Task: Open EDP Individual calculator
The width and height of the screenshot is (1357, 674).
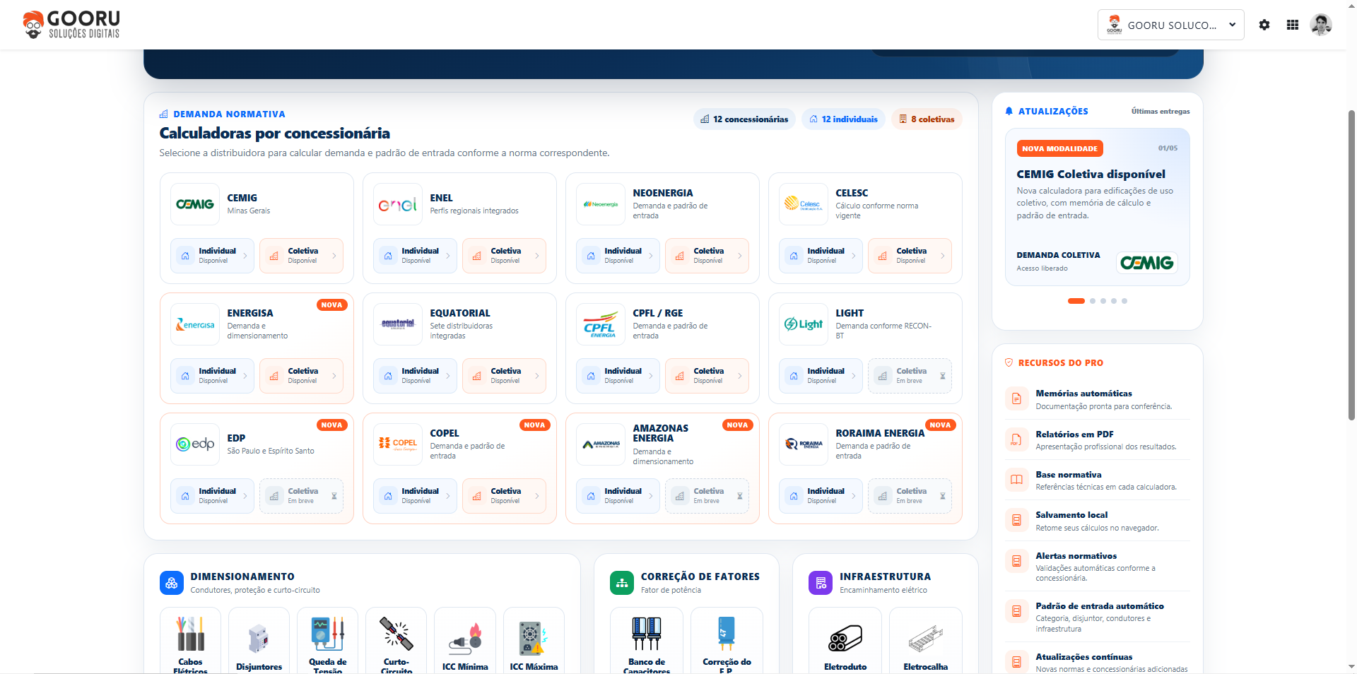Action: [212, 496]
